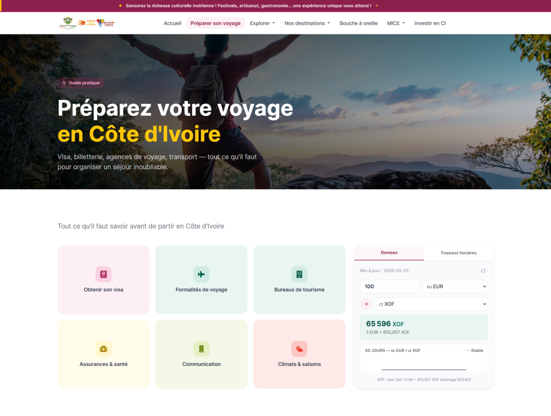The width and height of the screenshot is (551, 416).
Task: Click the top banner announcement text
Action: (249, 5)
